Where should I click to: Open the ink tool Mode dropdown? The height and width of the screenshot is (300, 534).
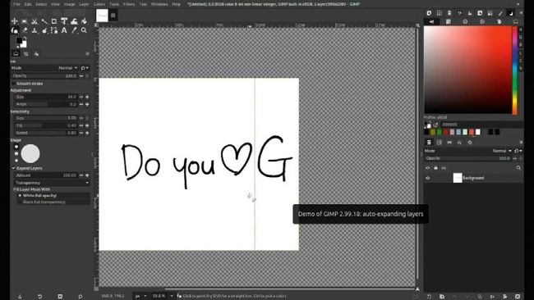(x=45, y=68)
